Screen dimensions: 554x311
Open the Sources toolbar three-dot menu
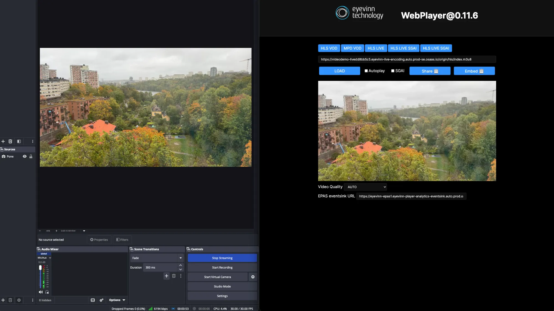[x=33, y=300]
